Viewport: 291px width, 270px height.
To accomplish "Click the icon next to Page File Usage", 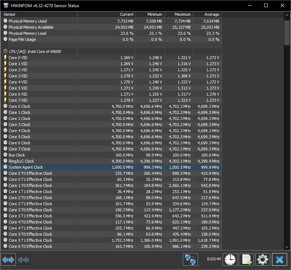I will coord(5,39).
